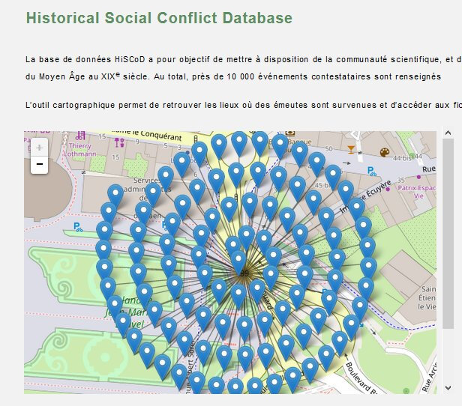Click the scrollbar up arrow beside the map
462x406 pixels.
point(448,133)
